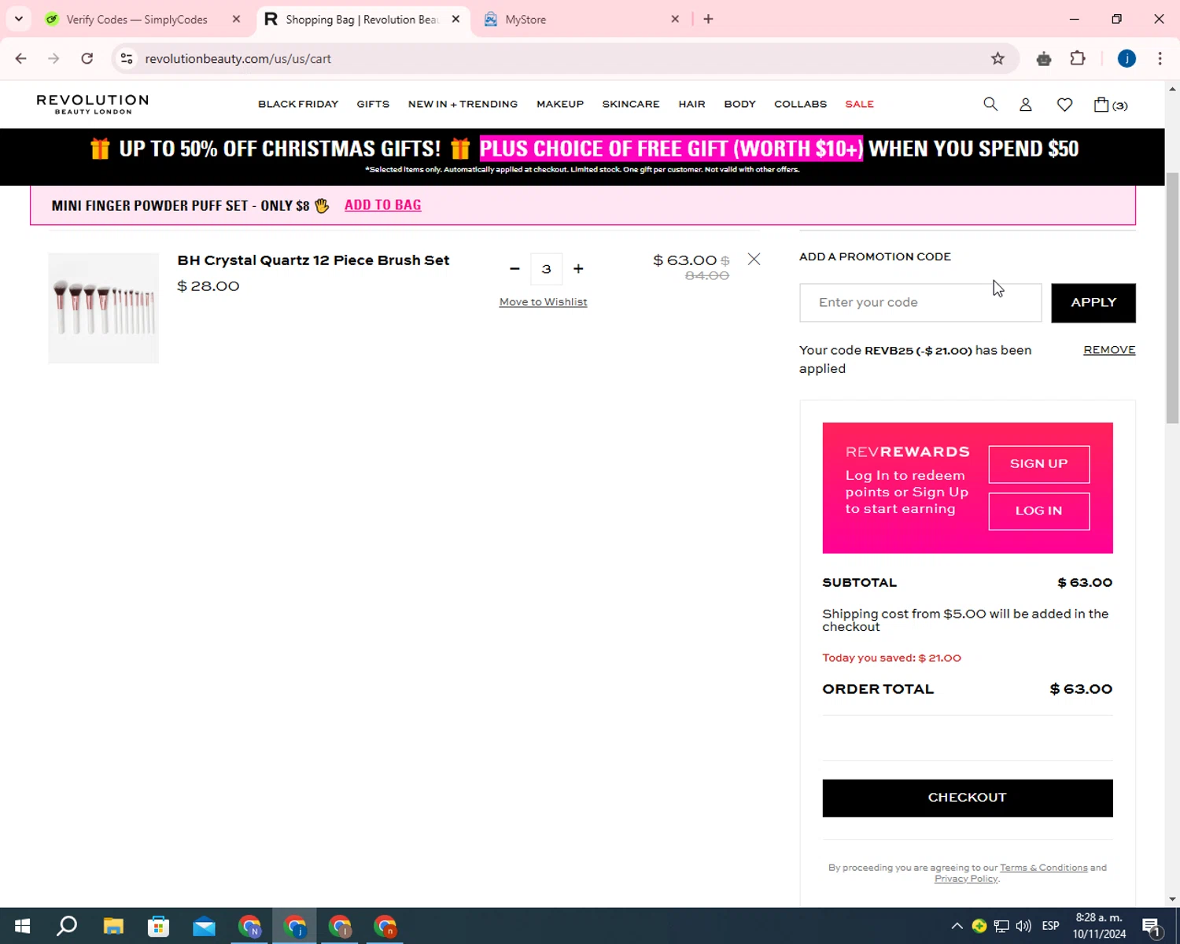Increase brush set quantity with plus

pyautogui.click(x=578, y=268)
